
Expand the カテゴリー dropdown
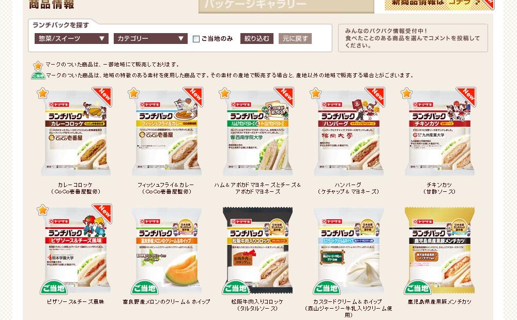coord(150,39)
